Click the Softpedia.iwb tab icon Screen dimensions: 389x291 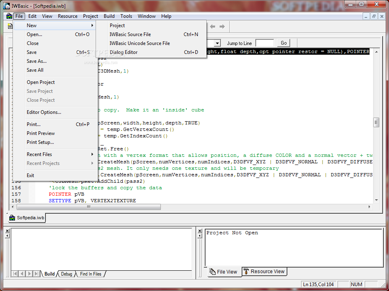point(12,218)
